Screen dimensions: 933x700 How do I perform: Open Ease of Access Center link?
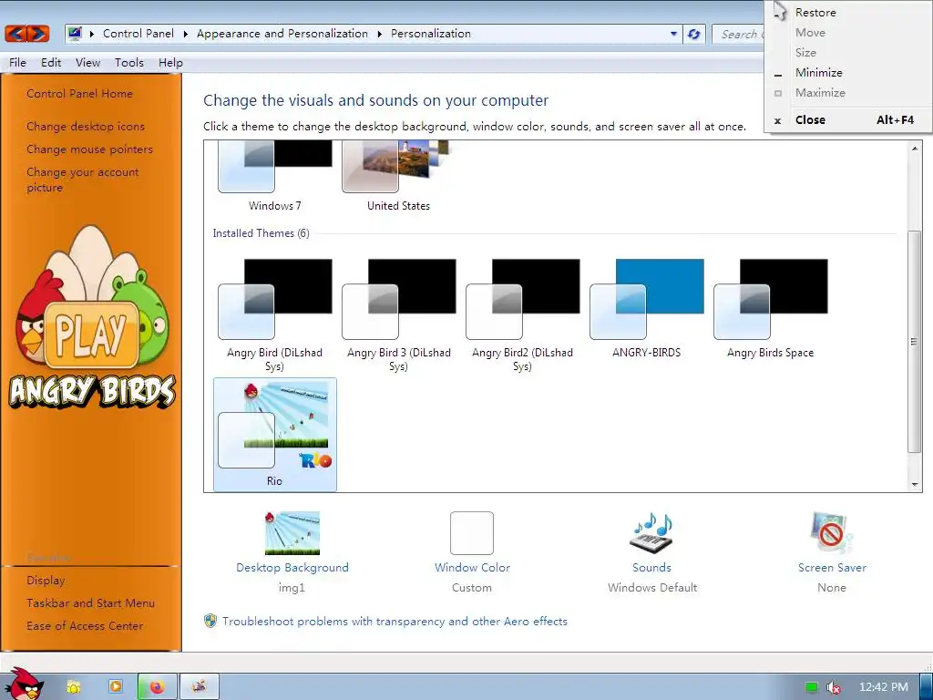pos(85,625)
